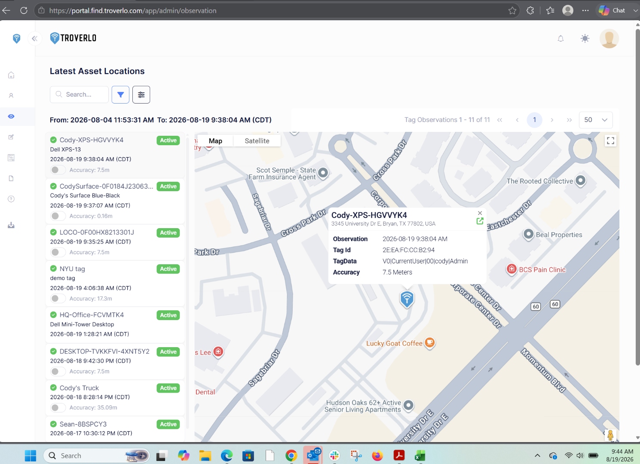The image size is (640, 464).
Task: Close the Cody-XPS-HGVVYK4 info popup
Action: [480, 213]
